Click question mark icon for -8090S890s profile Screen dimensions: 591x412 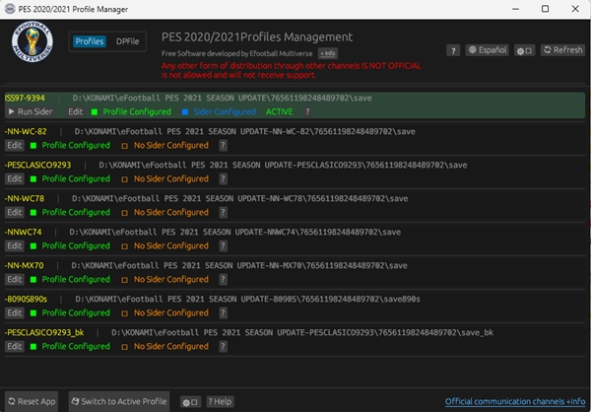pyautogui.click(x=223, y=313)
